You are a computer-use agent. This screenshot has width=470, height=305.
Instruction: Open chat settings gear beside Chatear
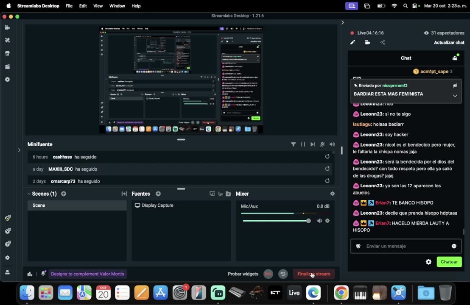click(x=428, y=262)
